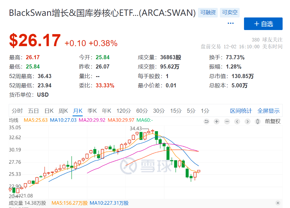The image size is (290, 208).
Task: Switch to the 周K chart tab
Action: (63, 111)
